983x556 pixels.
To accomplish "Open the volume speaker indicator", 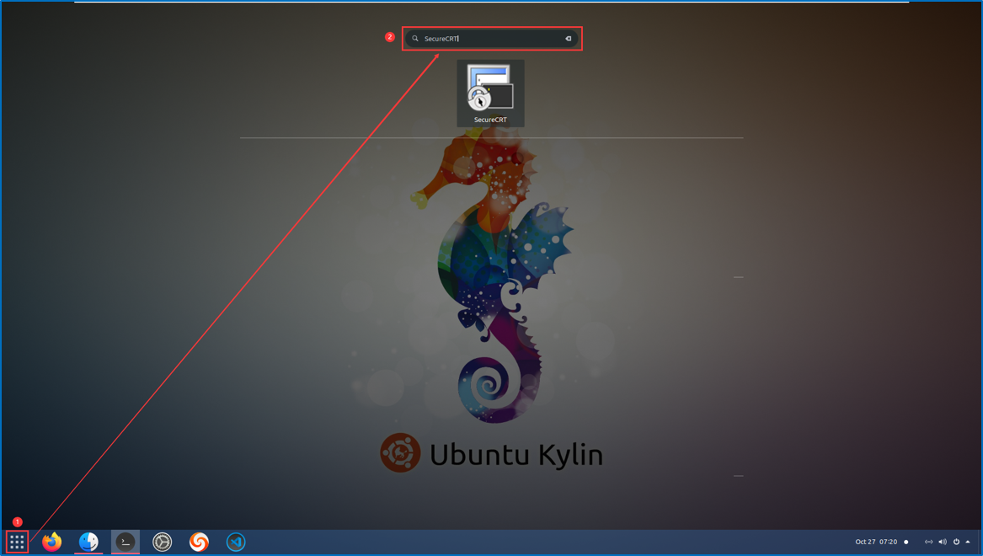I will [943, 542].
